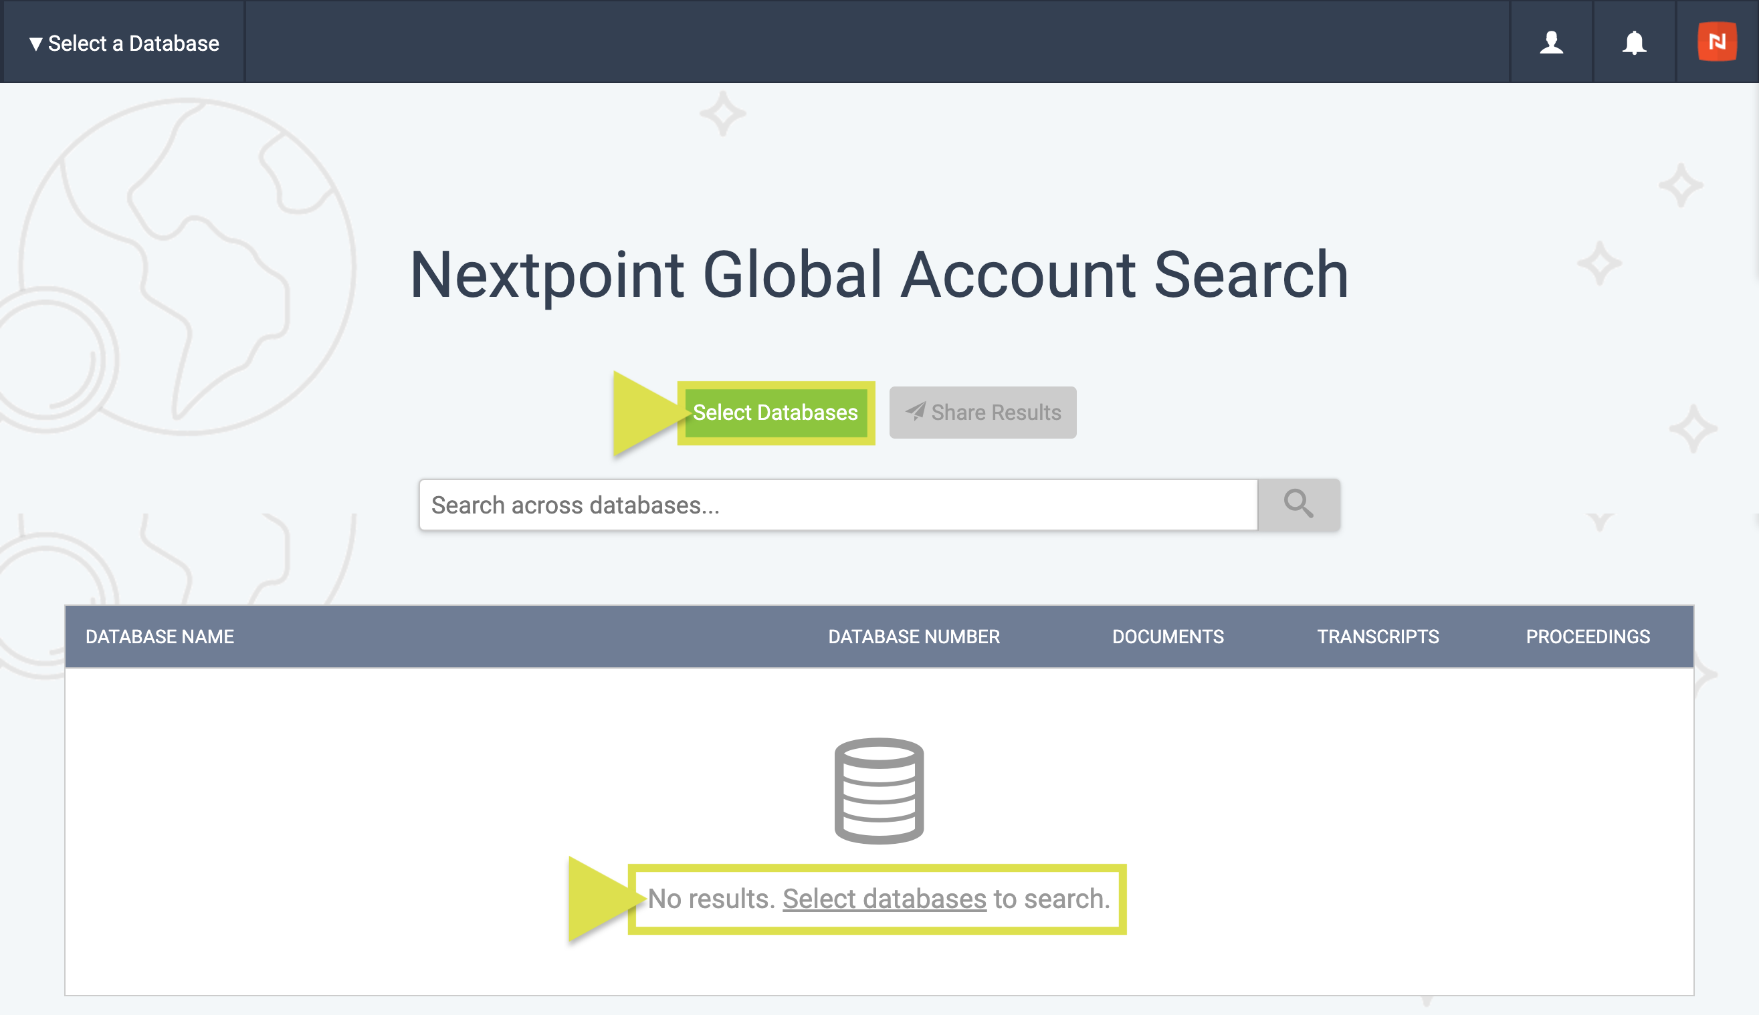Click the Share Results button
The width and height of the screenshot is (1759, 1015).
(982, 413)
